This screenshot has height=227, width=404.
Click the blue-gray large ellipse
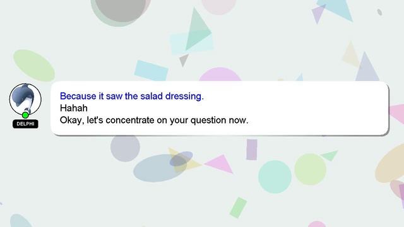coord(160,168)
